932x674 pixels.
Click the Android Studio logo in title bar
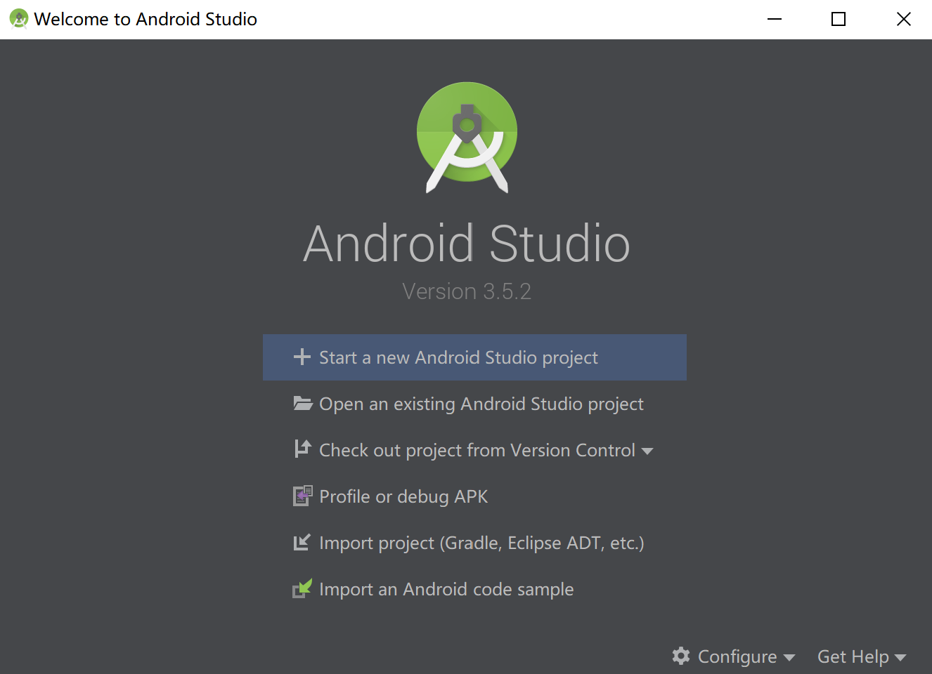(x=19, y=18)
